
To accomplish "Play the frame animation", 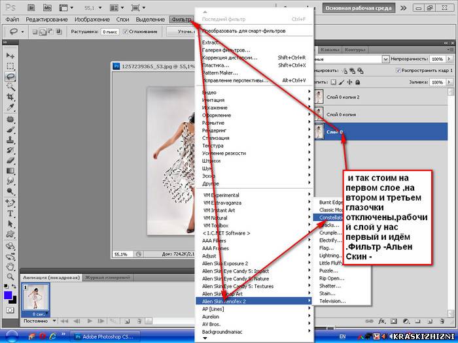I will [90, 321].
